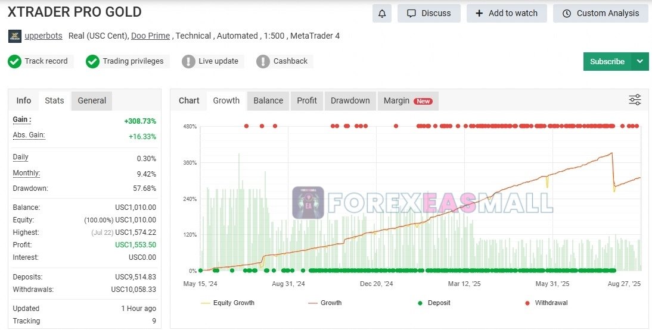The width and height of the screenshot is (652, 330).
Task: Click the Cashback warning icon
Action: coord(263,61)
